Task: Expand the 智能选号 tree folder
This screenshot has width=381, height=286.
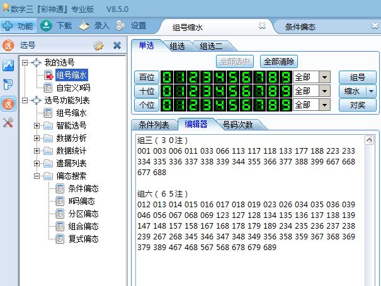Action: 37,125
